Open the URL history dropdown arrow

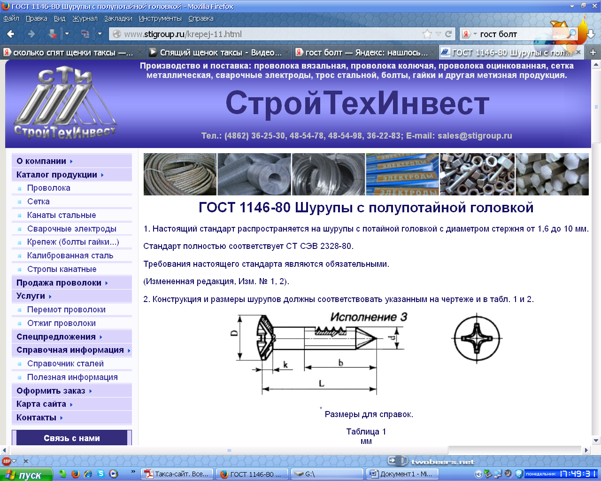coord(438,34)
